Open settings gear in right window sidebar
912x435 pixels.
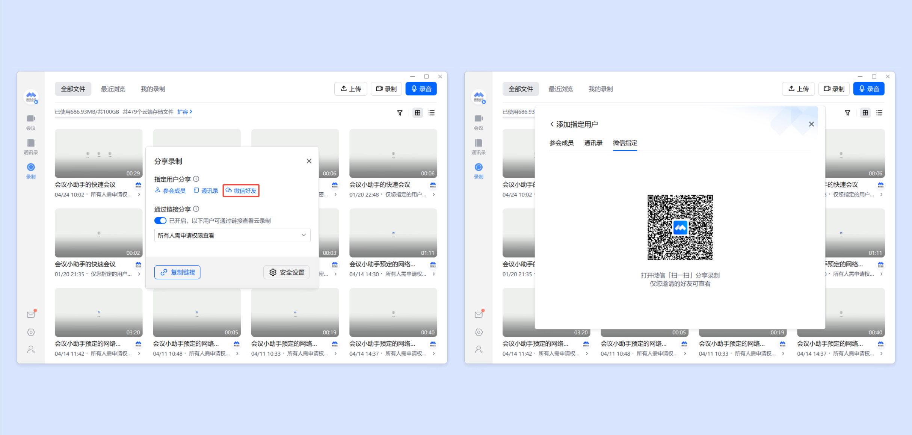pyautogui.click(x=479, y=332)
